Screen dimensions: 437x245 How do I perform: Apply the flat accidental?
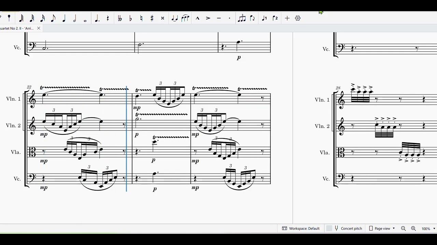click(130, 18)
